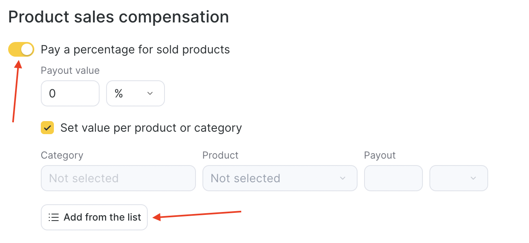Screen dimensions: 529x243
Task: Click the Category column label
Action: [x=62, y=155]
